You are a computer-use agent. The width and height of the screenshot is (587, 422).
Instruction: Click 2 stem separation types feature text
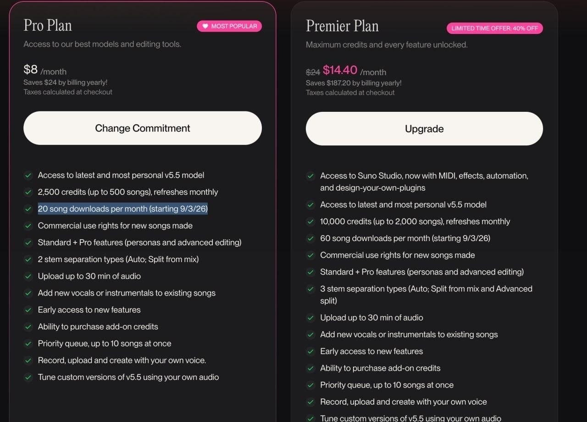coord(118,259)
